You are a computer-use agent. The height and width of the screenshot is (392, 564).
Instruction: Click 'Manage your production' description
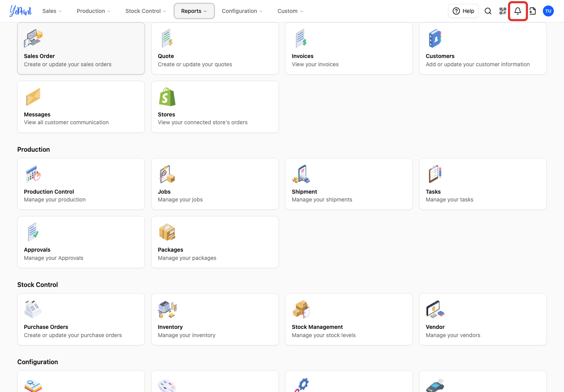coord(55,200)
